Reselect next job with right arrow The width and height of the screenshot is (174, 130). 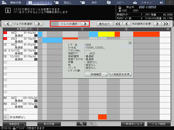(x=39, y=24)
